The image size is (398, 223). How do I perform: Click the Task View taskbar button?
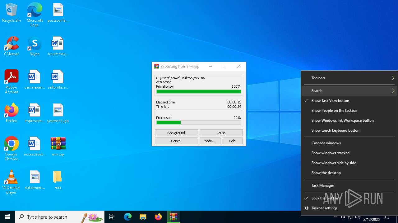112,217
